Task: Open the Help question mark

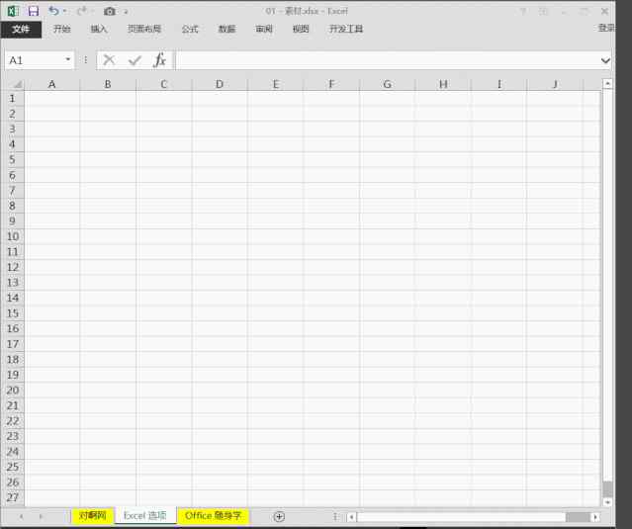Action: click(x=523, y=11)
